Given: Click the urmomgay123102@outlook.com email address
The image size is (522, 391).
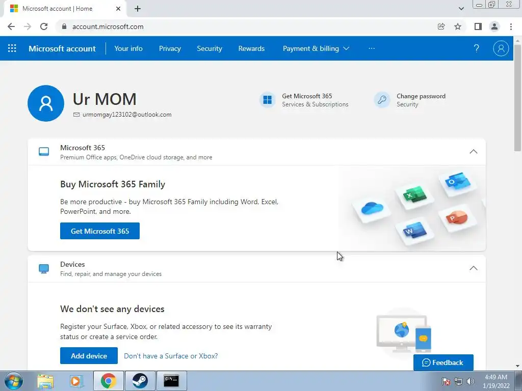Looking at the screenshot, I should pyautogui.click(x=127, y=115).
